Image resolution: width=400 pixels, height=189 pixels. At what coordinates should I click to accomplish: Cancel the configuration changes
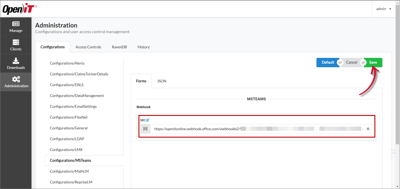[351, 62]
